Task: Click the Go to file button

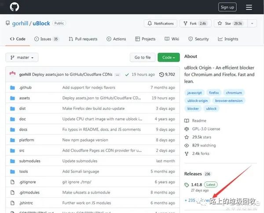Action: 143,57
